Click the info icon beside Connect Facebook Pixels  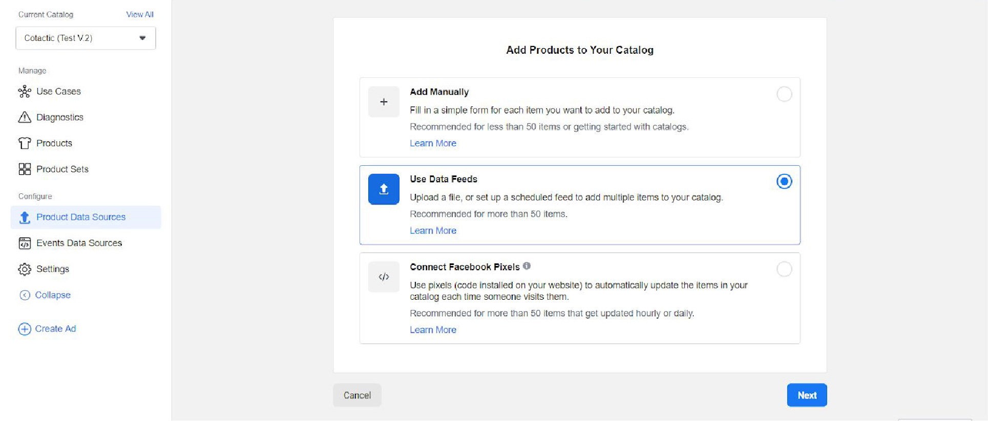pyautogui.click(x=528, y=266)
